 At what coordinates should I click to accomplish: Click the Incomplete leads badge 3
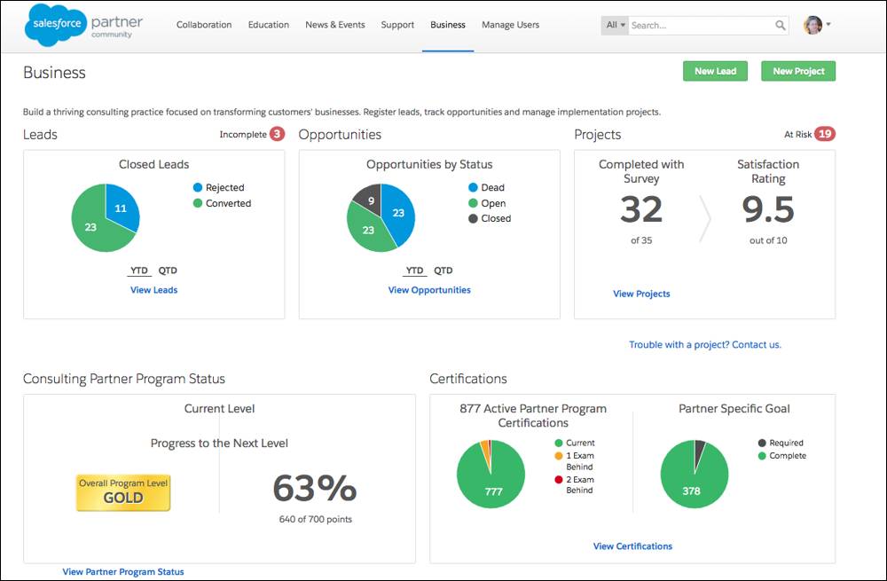(277, 134)
